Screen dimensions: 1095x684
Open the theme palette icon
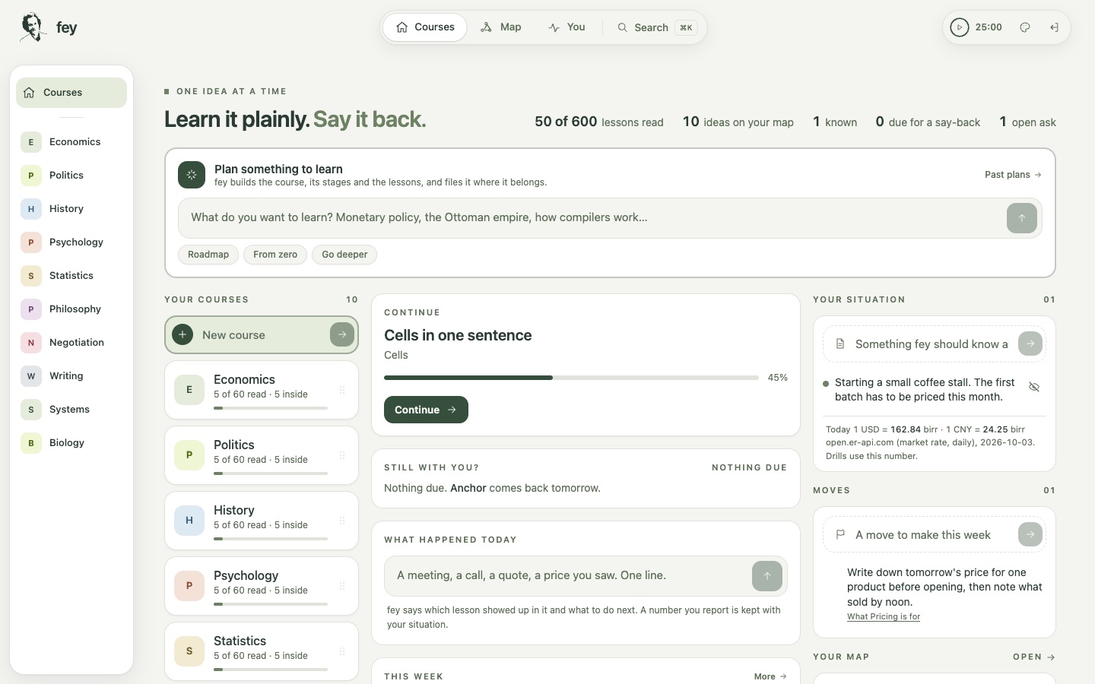pos(1025,27)
